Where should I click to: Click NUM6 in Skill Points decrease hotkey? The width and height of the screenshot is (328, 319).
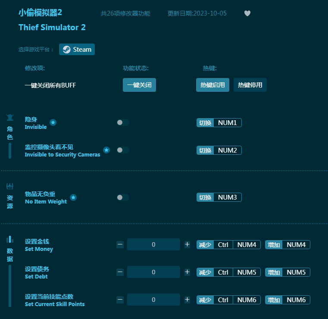(x=247, y=300)
